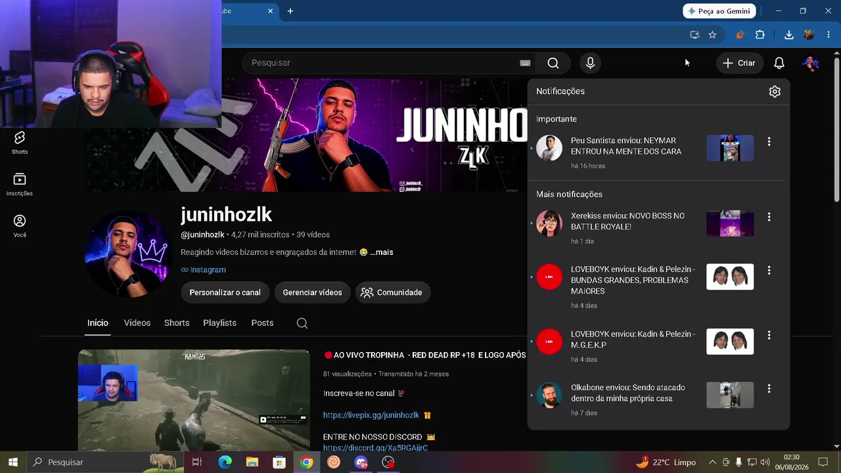Open Chrome extensions puzzle icon
The width and height of the screenshot is (841, 473).
pos(760,35)
